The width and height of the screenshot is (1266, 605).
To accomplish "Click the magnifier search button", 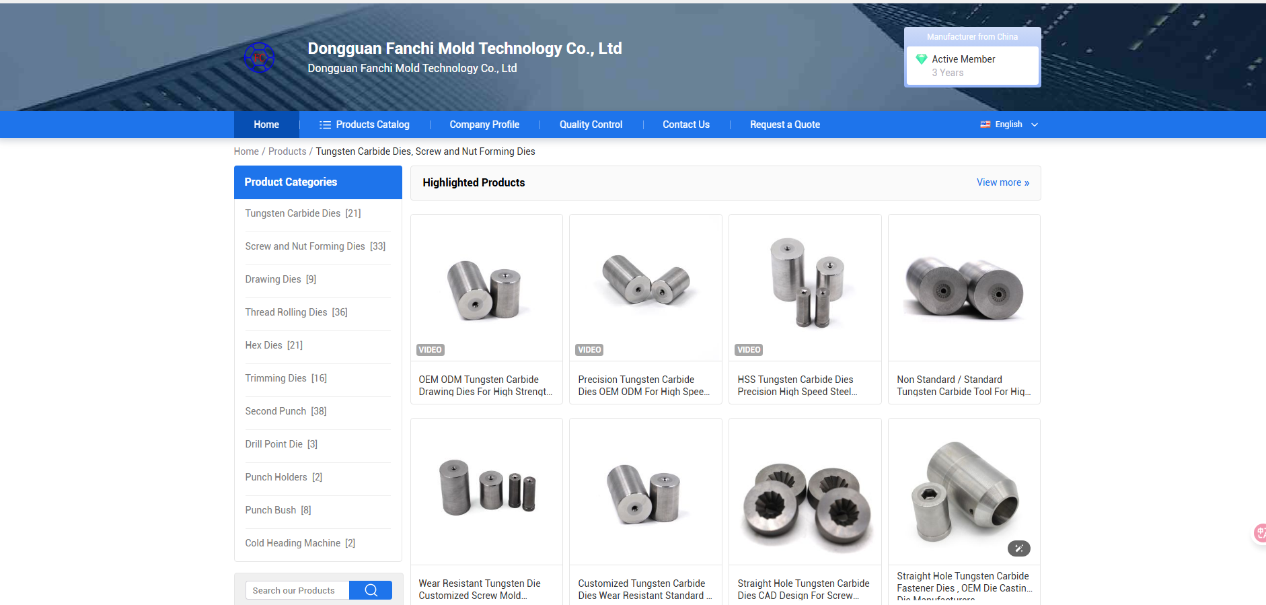I will 371,590.
